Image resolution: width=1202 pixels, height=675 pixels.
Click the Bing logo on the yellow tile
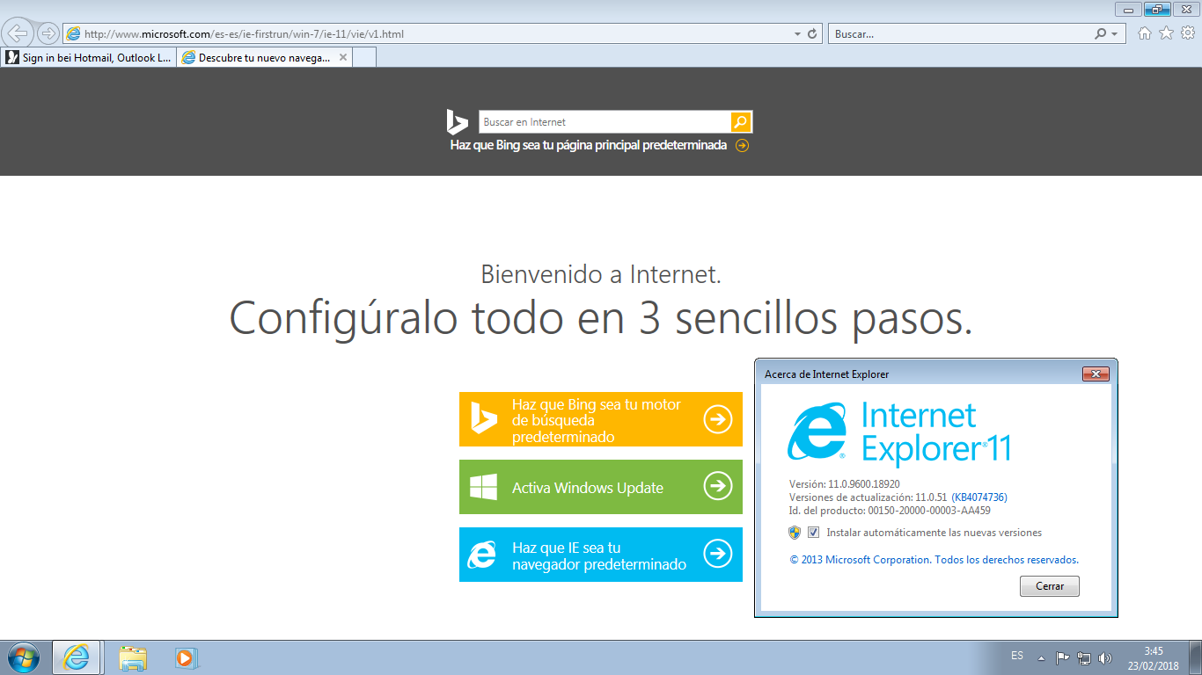click(483, 418)
